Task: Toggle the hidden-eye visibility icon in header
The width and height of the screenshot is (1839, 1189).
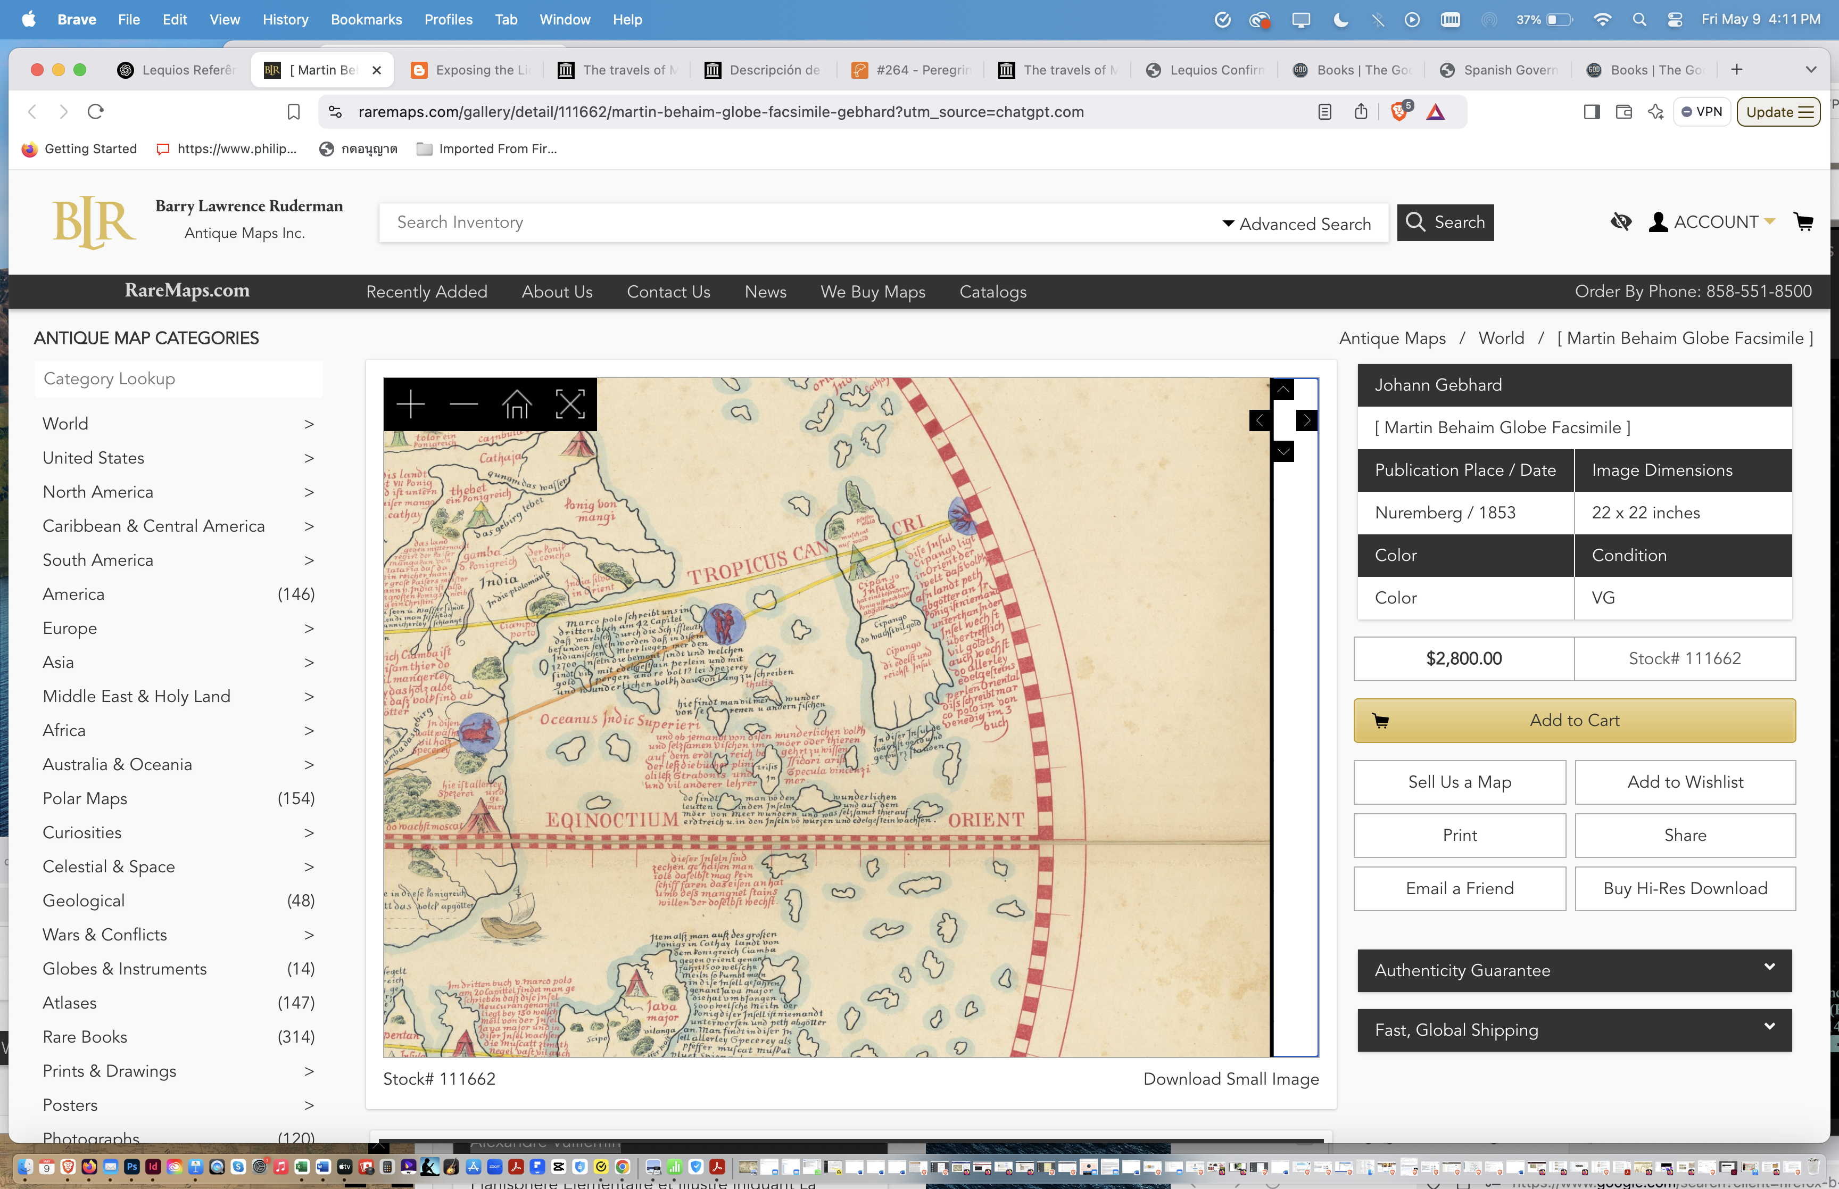Action: (1621, 222)
